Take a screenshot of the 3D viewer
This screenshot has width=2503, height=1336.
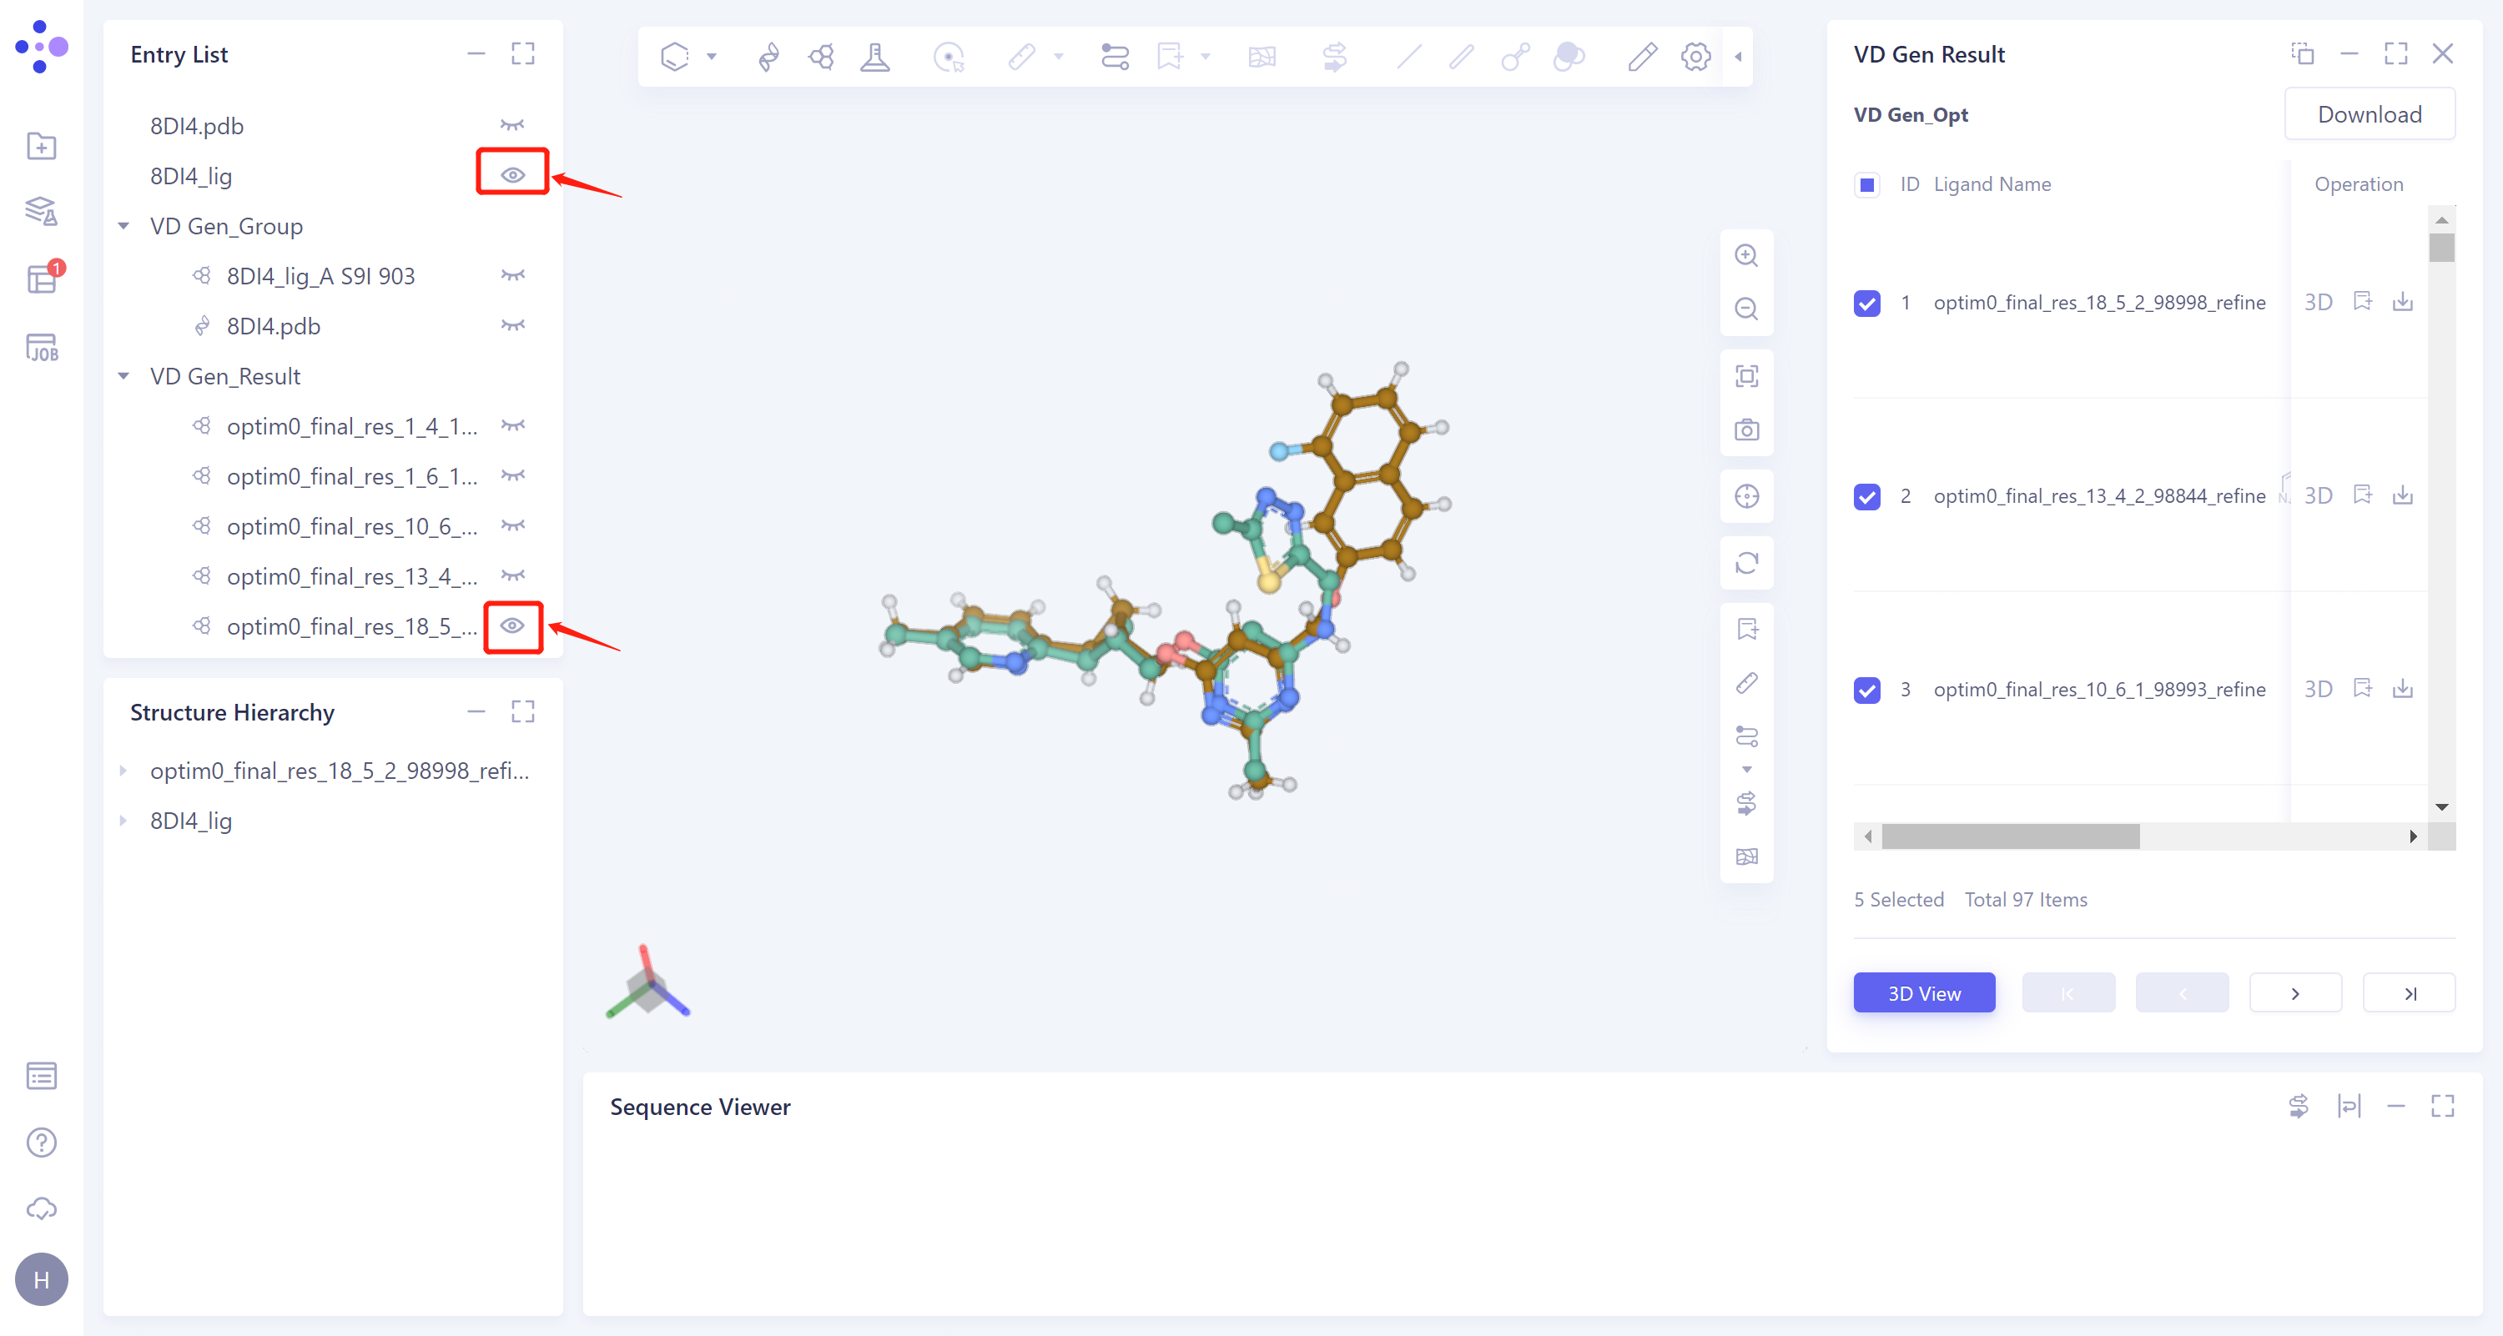tap(1746, 430)
